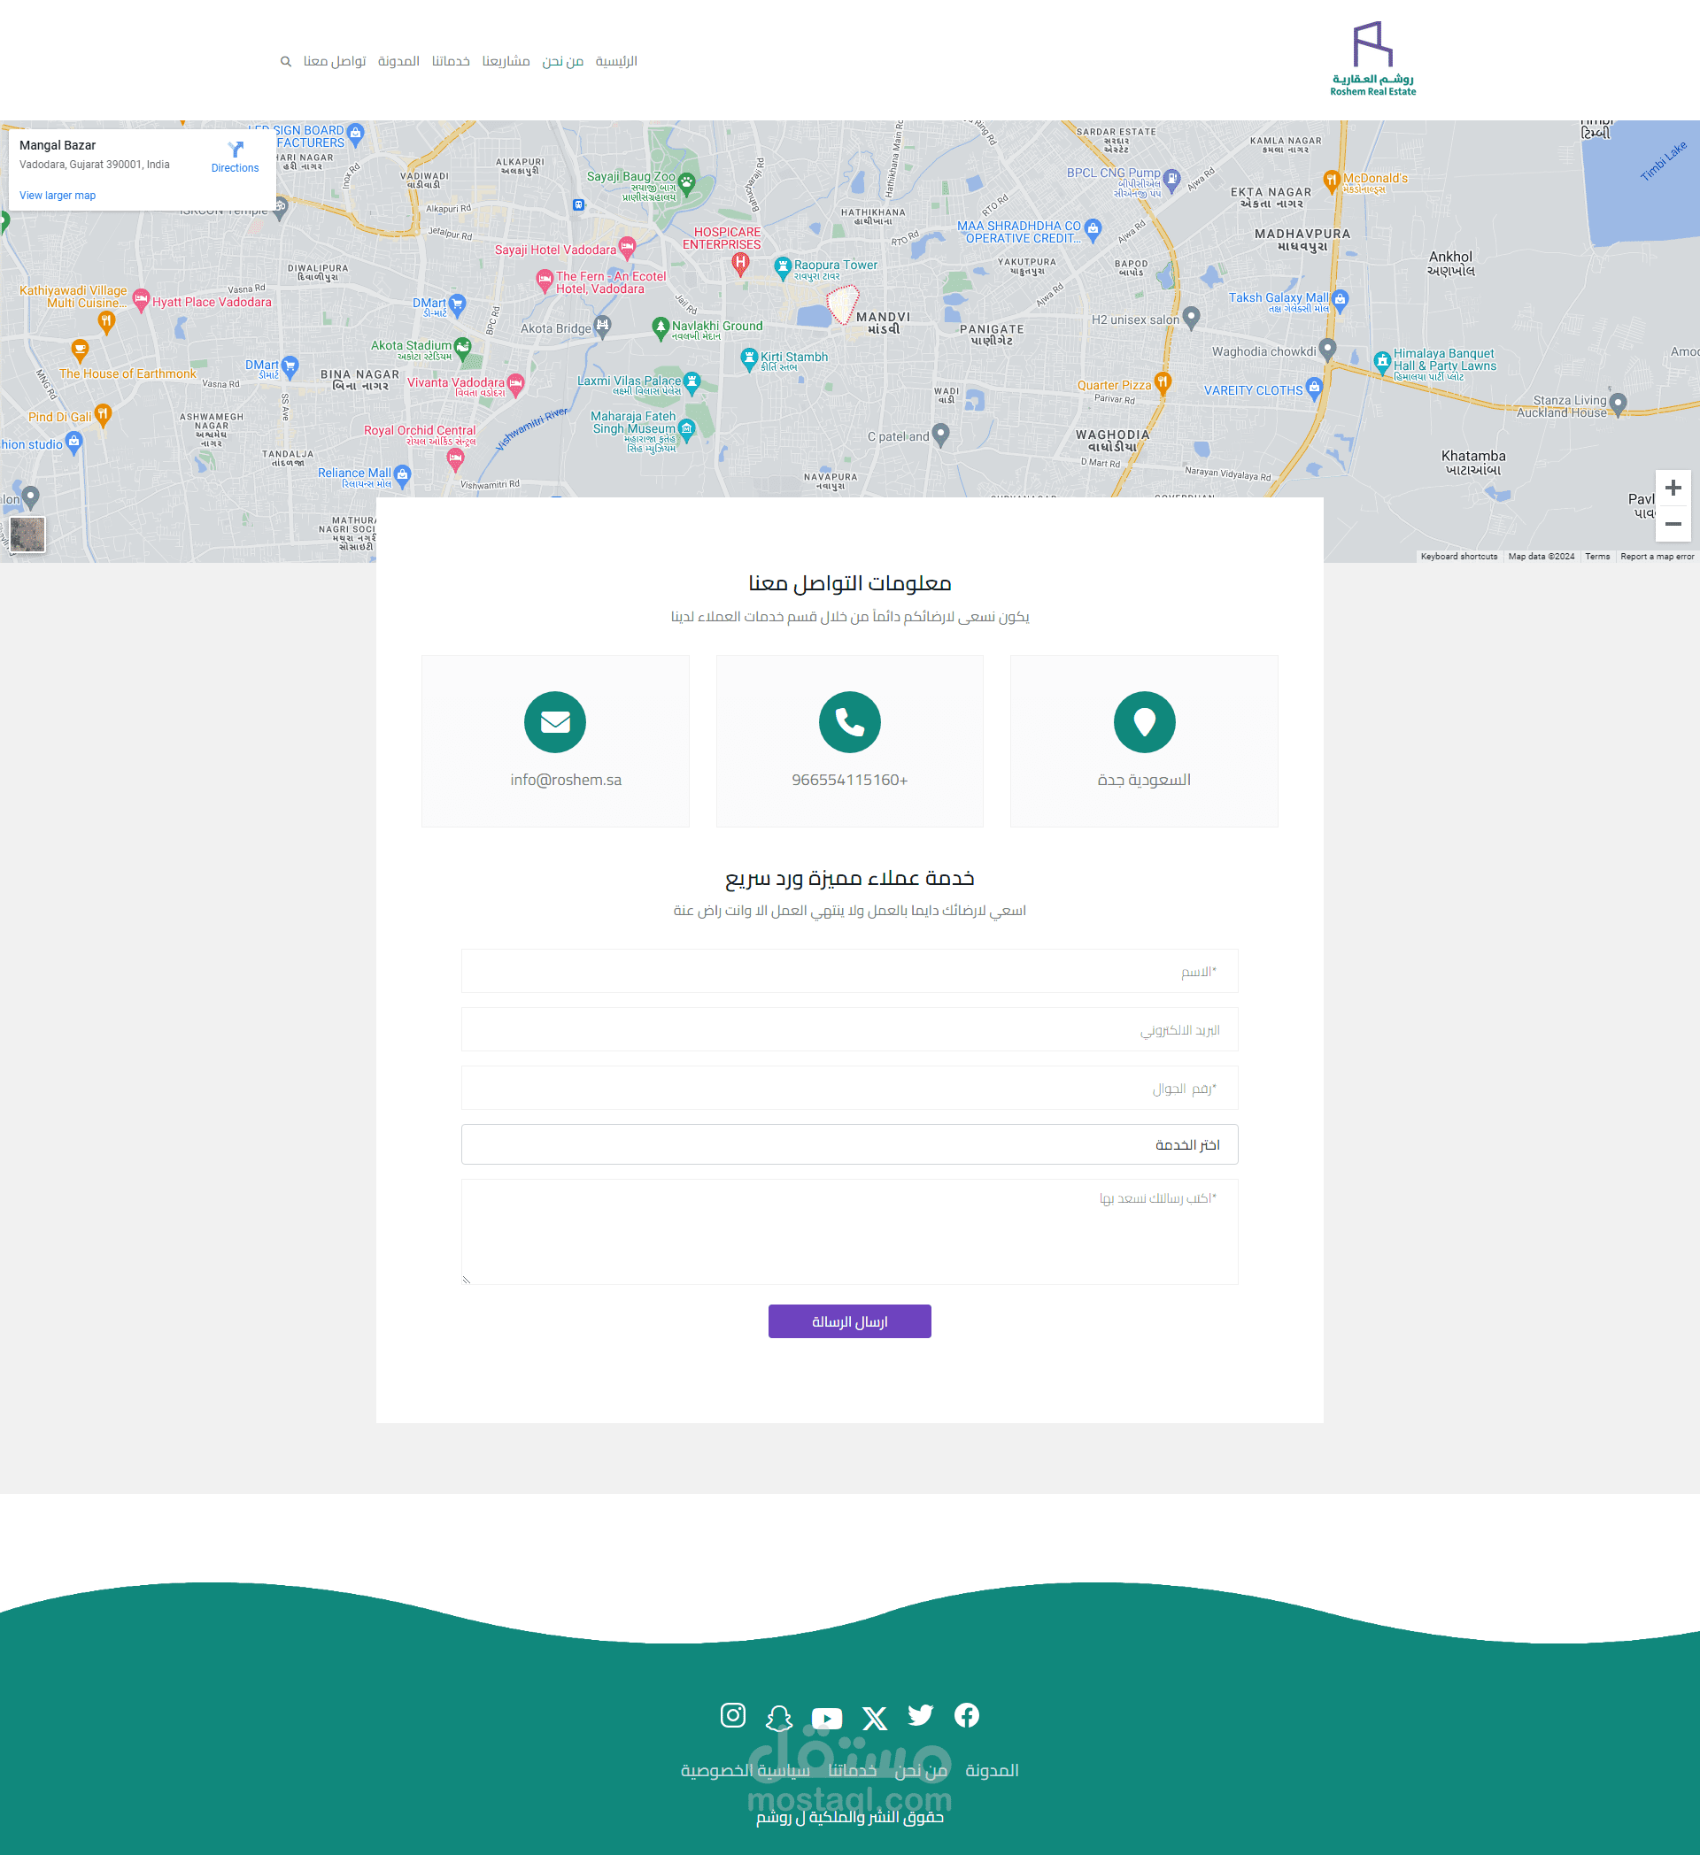Click the Twitter bird icon
Screen dimensions: 1700x1855
[921, 1715]
